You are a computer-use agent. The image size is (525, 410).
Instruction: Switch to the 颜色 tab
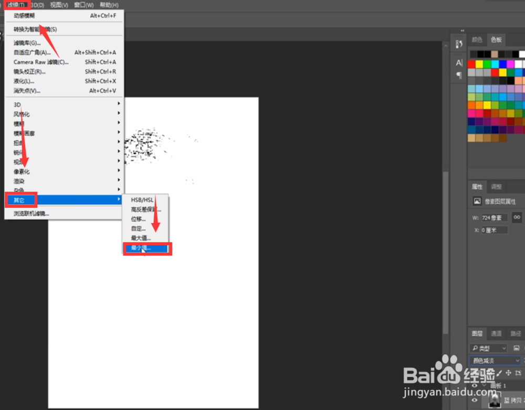click(x=477, y=39)
